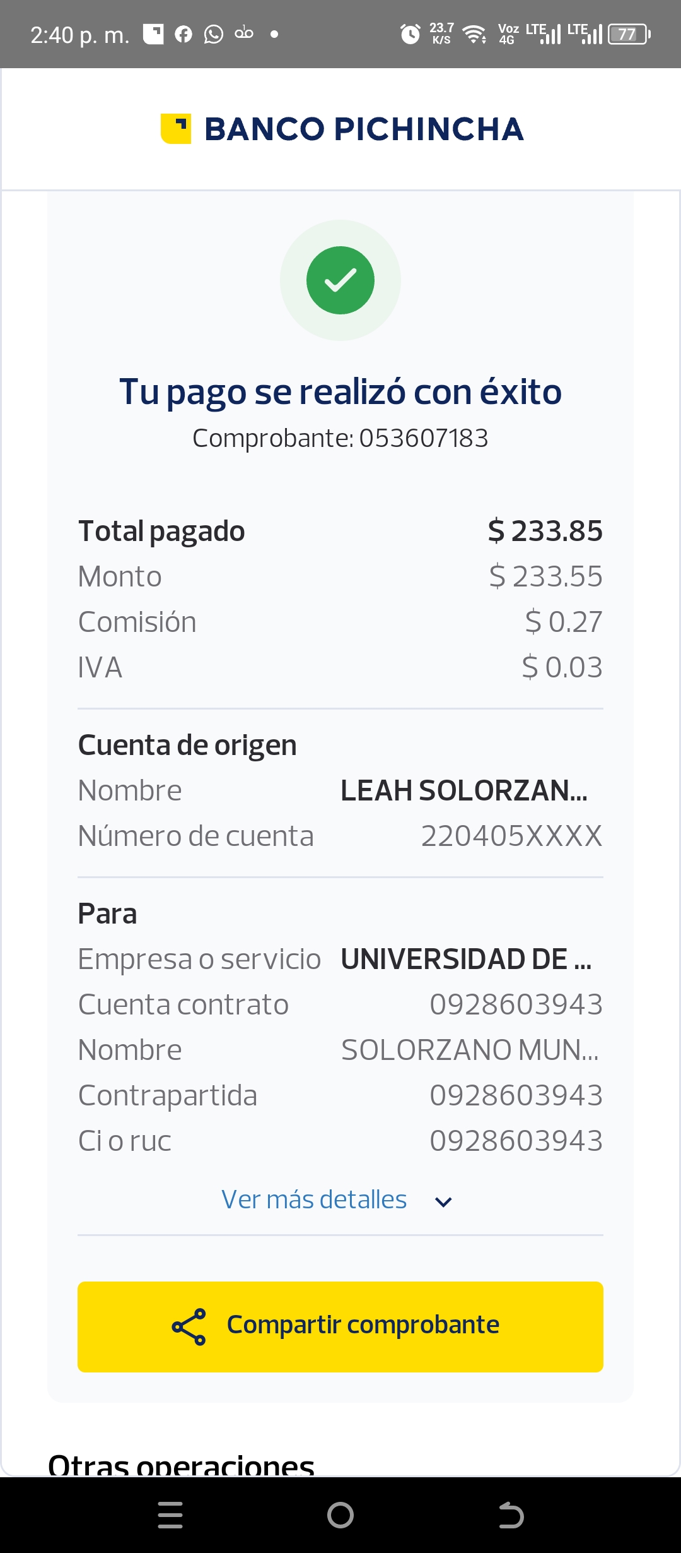
Task: Tap the Banco Pichincha yellow logo icon
Action: [176, 129]
